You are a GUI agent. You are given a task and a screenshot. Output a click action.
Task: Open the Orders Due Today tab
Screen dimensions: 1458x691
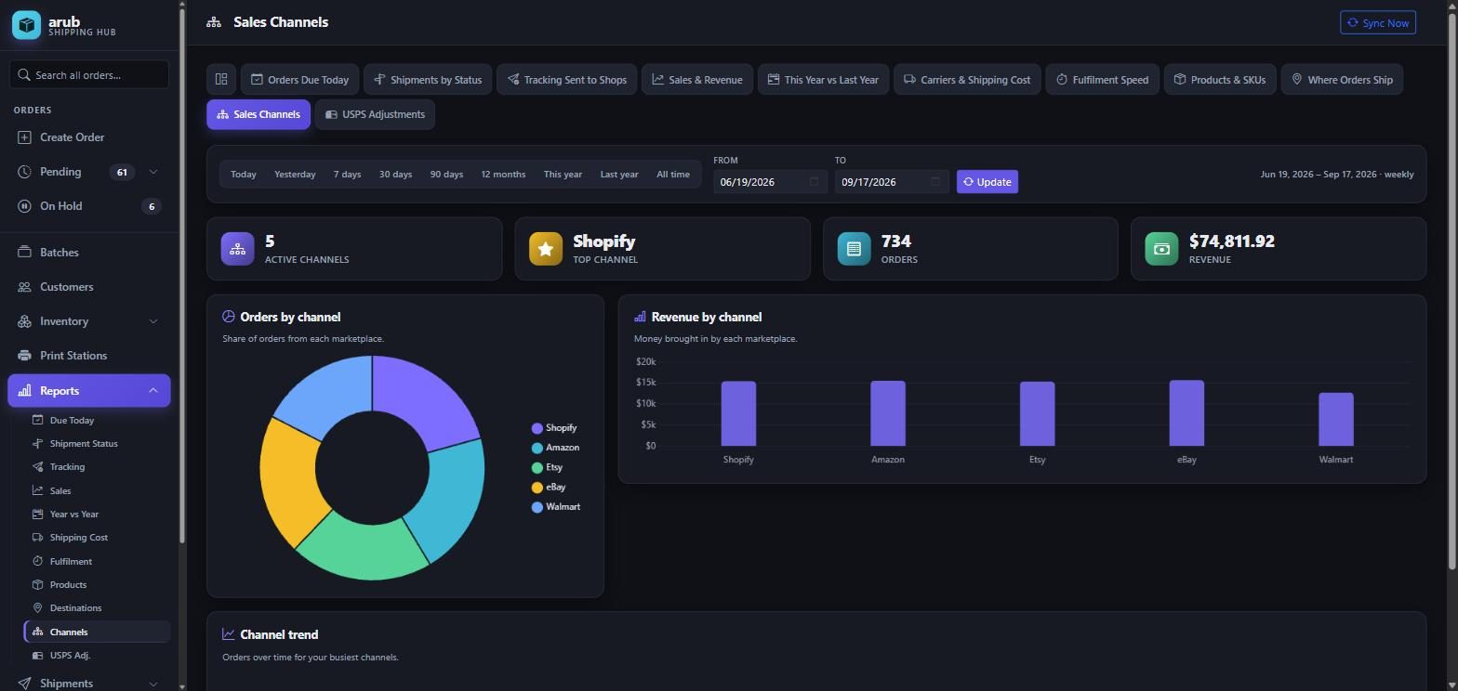[x=300, y=80]
